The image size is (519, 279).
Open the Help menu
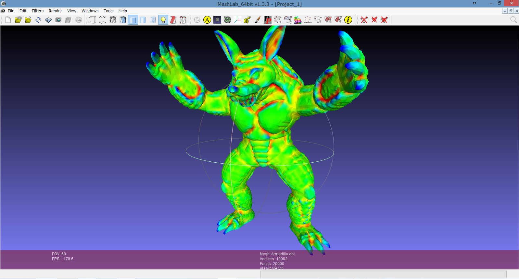point(123,11)
